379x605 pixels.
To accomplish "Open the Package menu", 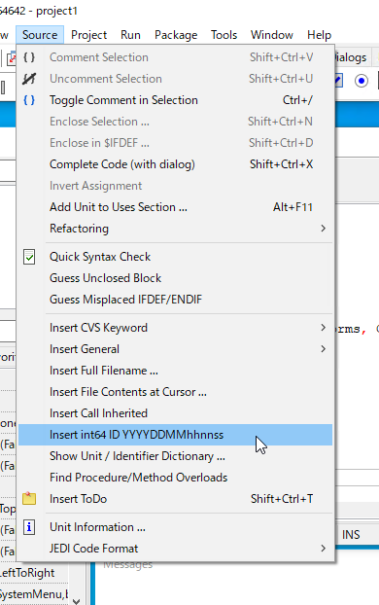I will [x=176, y=35].
